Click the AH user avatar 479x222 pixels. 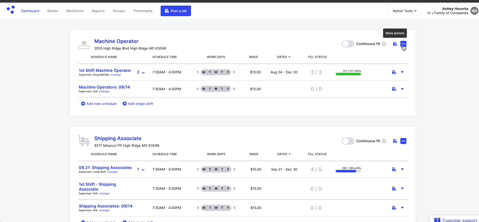click(474, 11)
